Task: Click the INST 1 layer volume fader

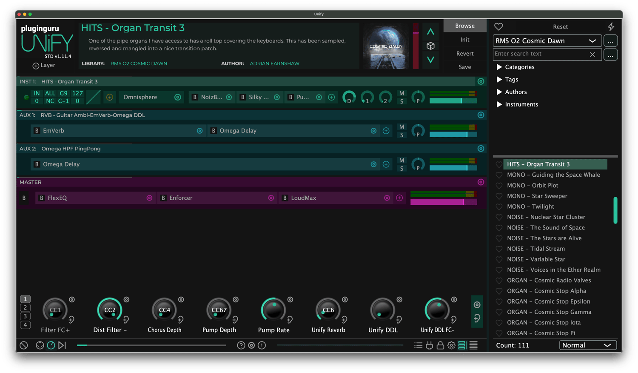Action: coord(453,101)
